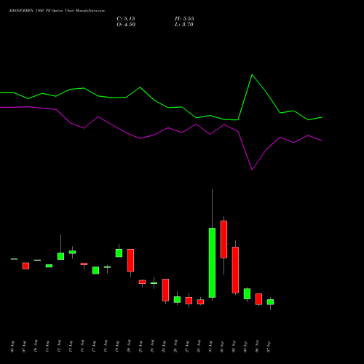Select the open value O: 4.50
The width and height of the screenshot is (364, 364).
[x=126, y=25]
